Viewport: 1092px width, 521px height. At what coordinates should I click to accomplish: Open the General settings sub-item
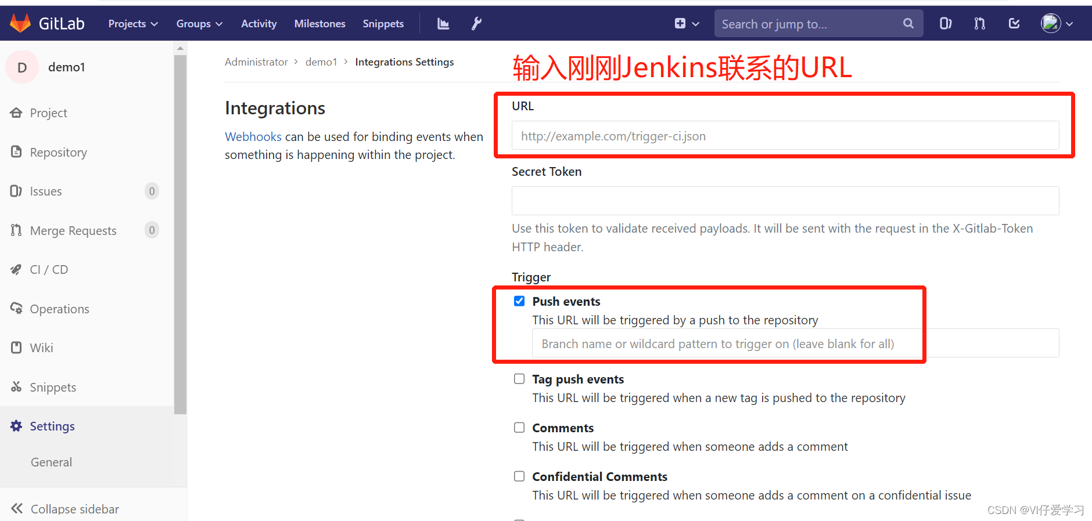click(x=52, y=462)
